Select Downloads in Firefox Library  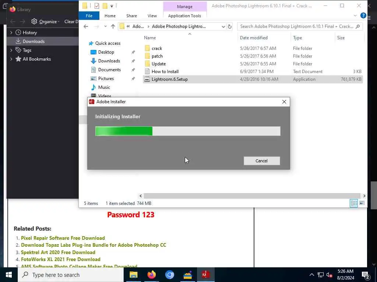tap(34, 41)
